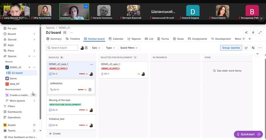
Task: Open the Reports tab
Action: click(134, 39)
